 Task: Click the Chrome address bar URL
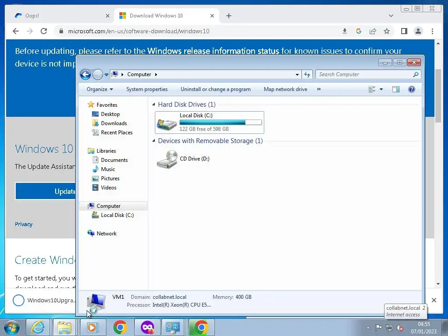pyautogui.click(x=139, y=31)
